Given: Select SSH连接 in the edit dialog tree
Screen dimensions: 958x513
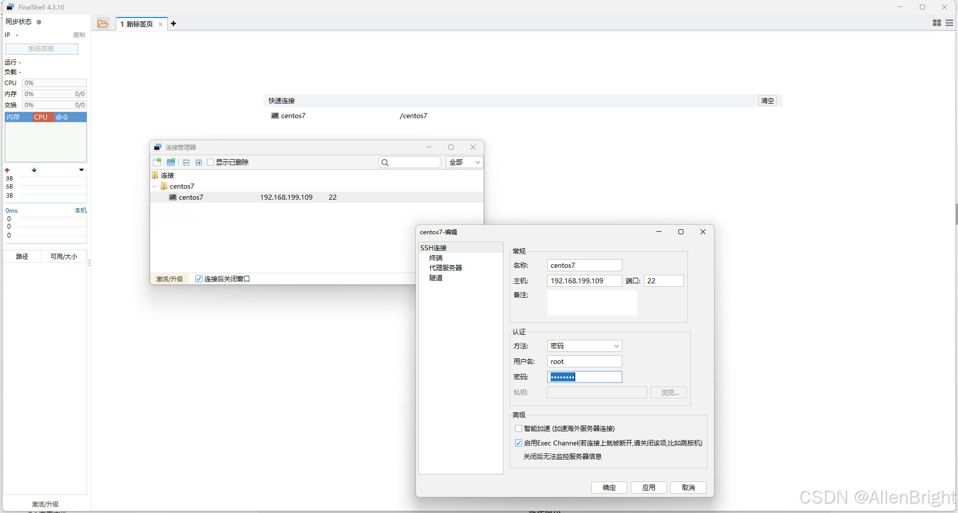Looking at the screenshot, I should pos(433,248).
